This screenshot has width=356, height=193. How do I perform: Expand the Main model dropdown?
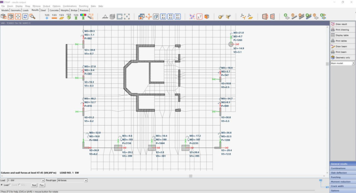(x=353, y=63)
